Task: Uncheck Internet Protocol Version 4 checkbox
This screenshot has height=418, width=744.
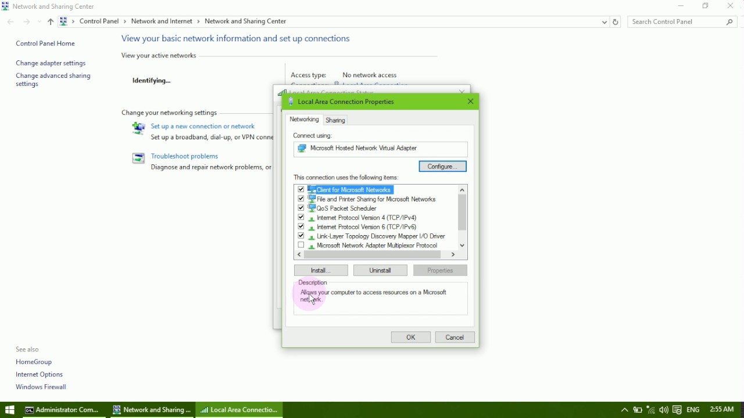Action: [x=301, y=218]
